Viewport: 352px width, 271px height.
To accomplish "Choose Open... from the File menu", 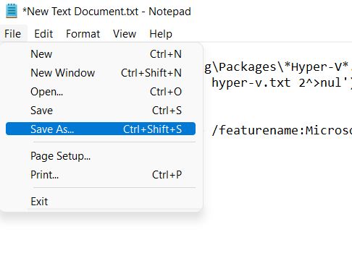I will pyautogui.click(x=101, y=92).
